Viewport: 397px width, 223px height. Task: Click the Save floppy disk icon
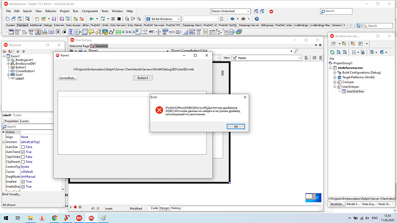[x=54, y=19]
